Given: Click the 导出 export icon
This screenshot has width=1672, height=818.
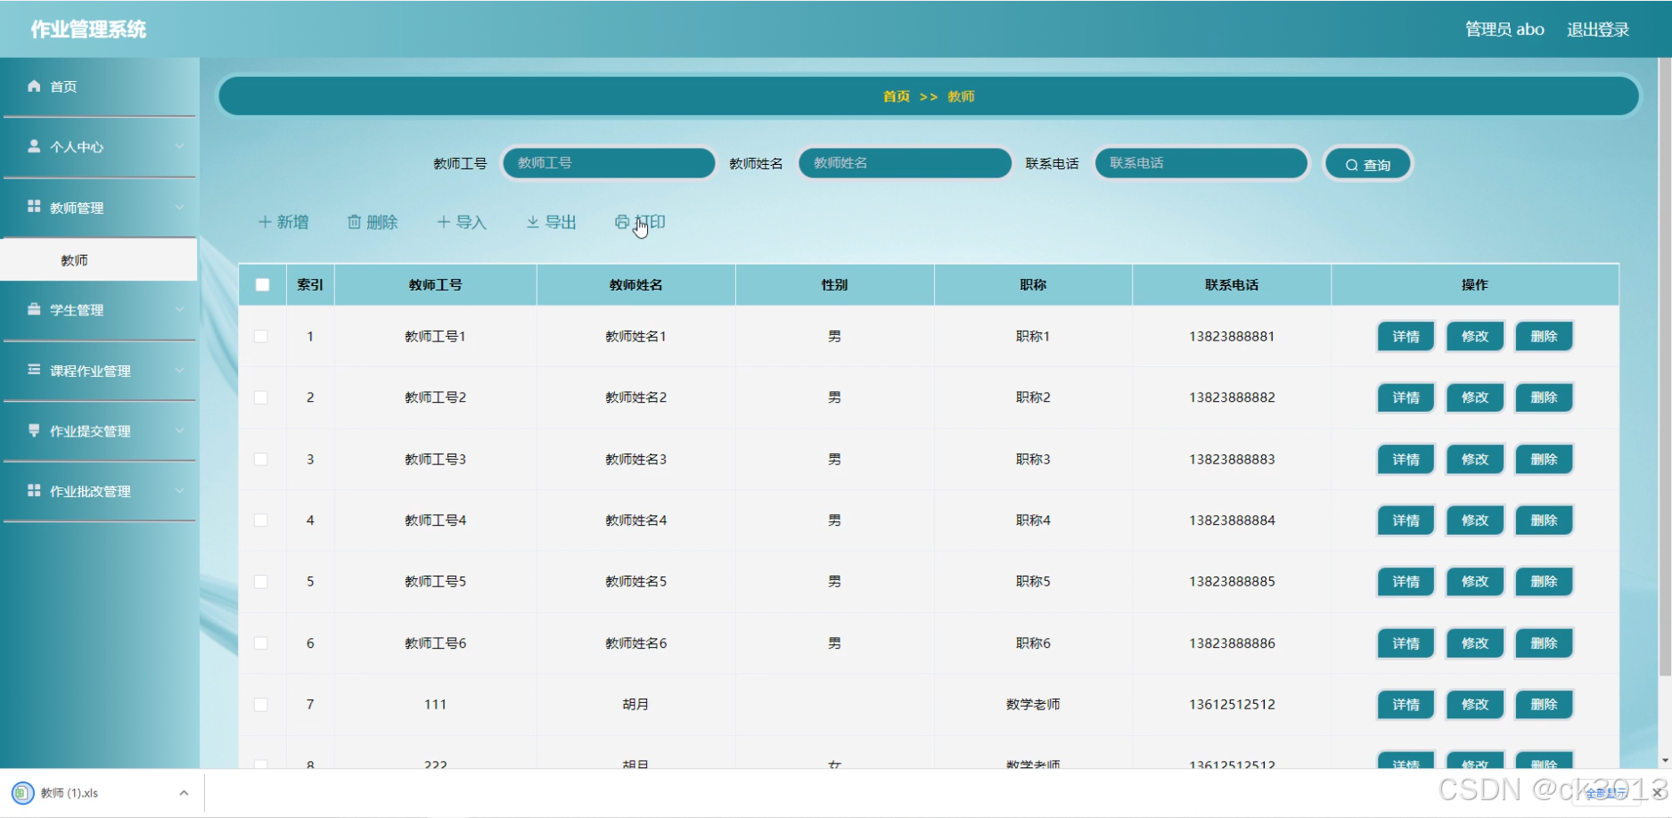Looking at the screenshot, I should [x=532, y=222].
